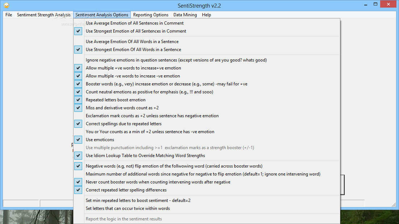Toggle Allow multiple +ve words to increase emotion
The width and height of the screenshot is (399, 224).
(x=207, y=68)
